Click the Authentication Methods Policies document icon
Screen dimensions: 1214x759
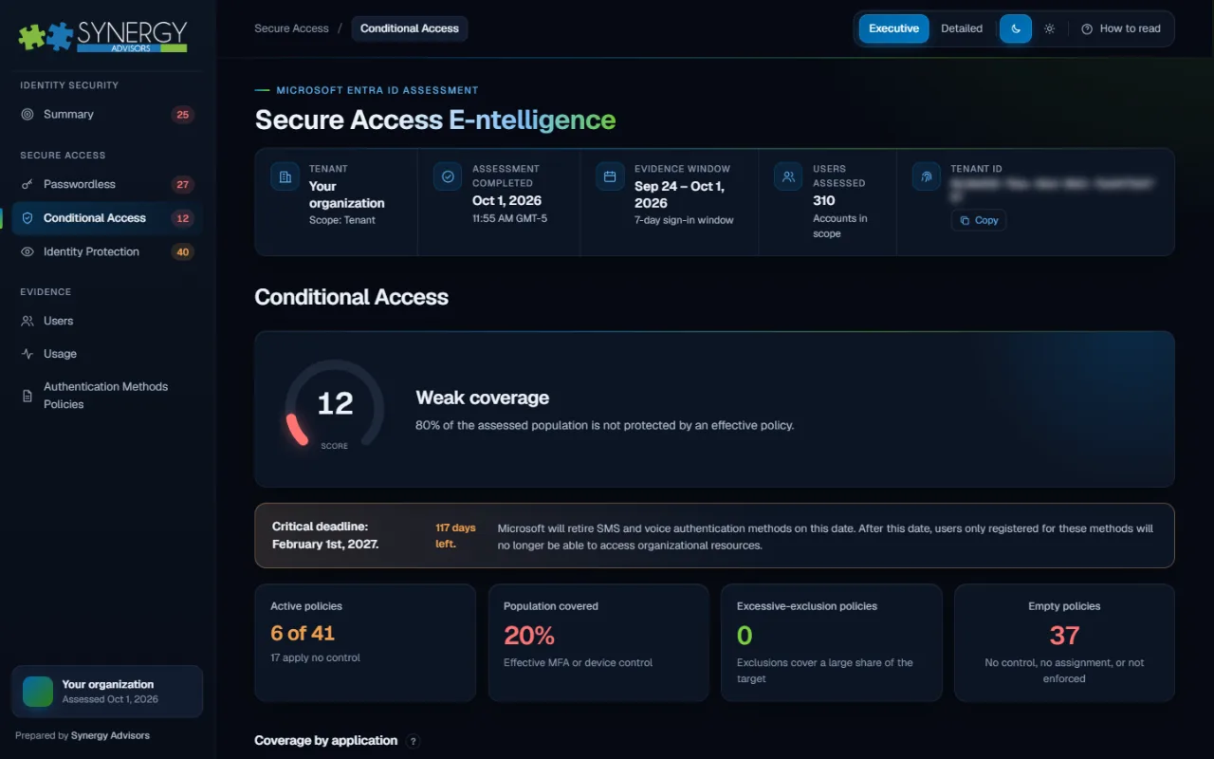pyautogui.click(x=28, y=396)
